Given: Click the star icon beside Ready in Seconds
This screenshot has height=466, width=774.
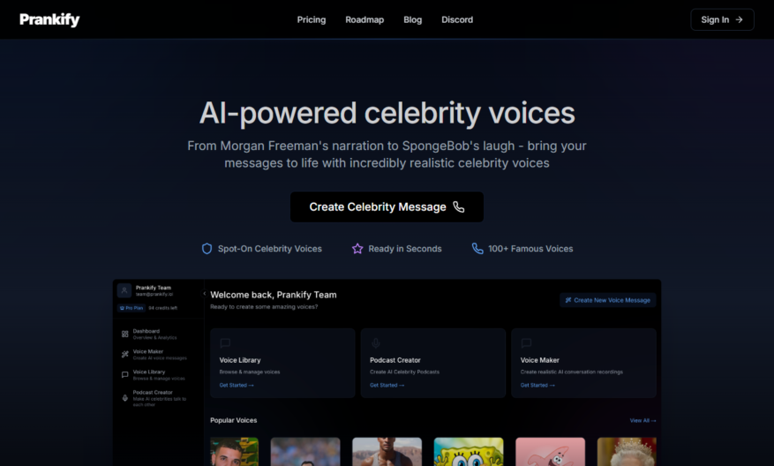Looking at the screenshot, I should (357, 249).
